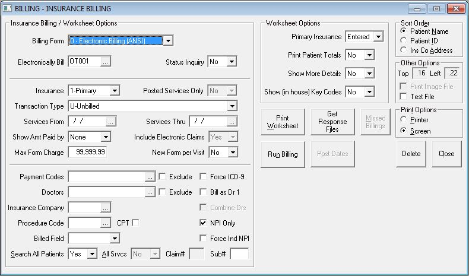469x276 pixels.
Task: Click the Left margin field
Action: (x=452, y=73)
